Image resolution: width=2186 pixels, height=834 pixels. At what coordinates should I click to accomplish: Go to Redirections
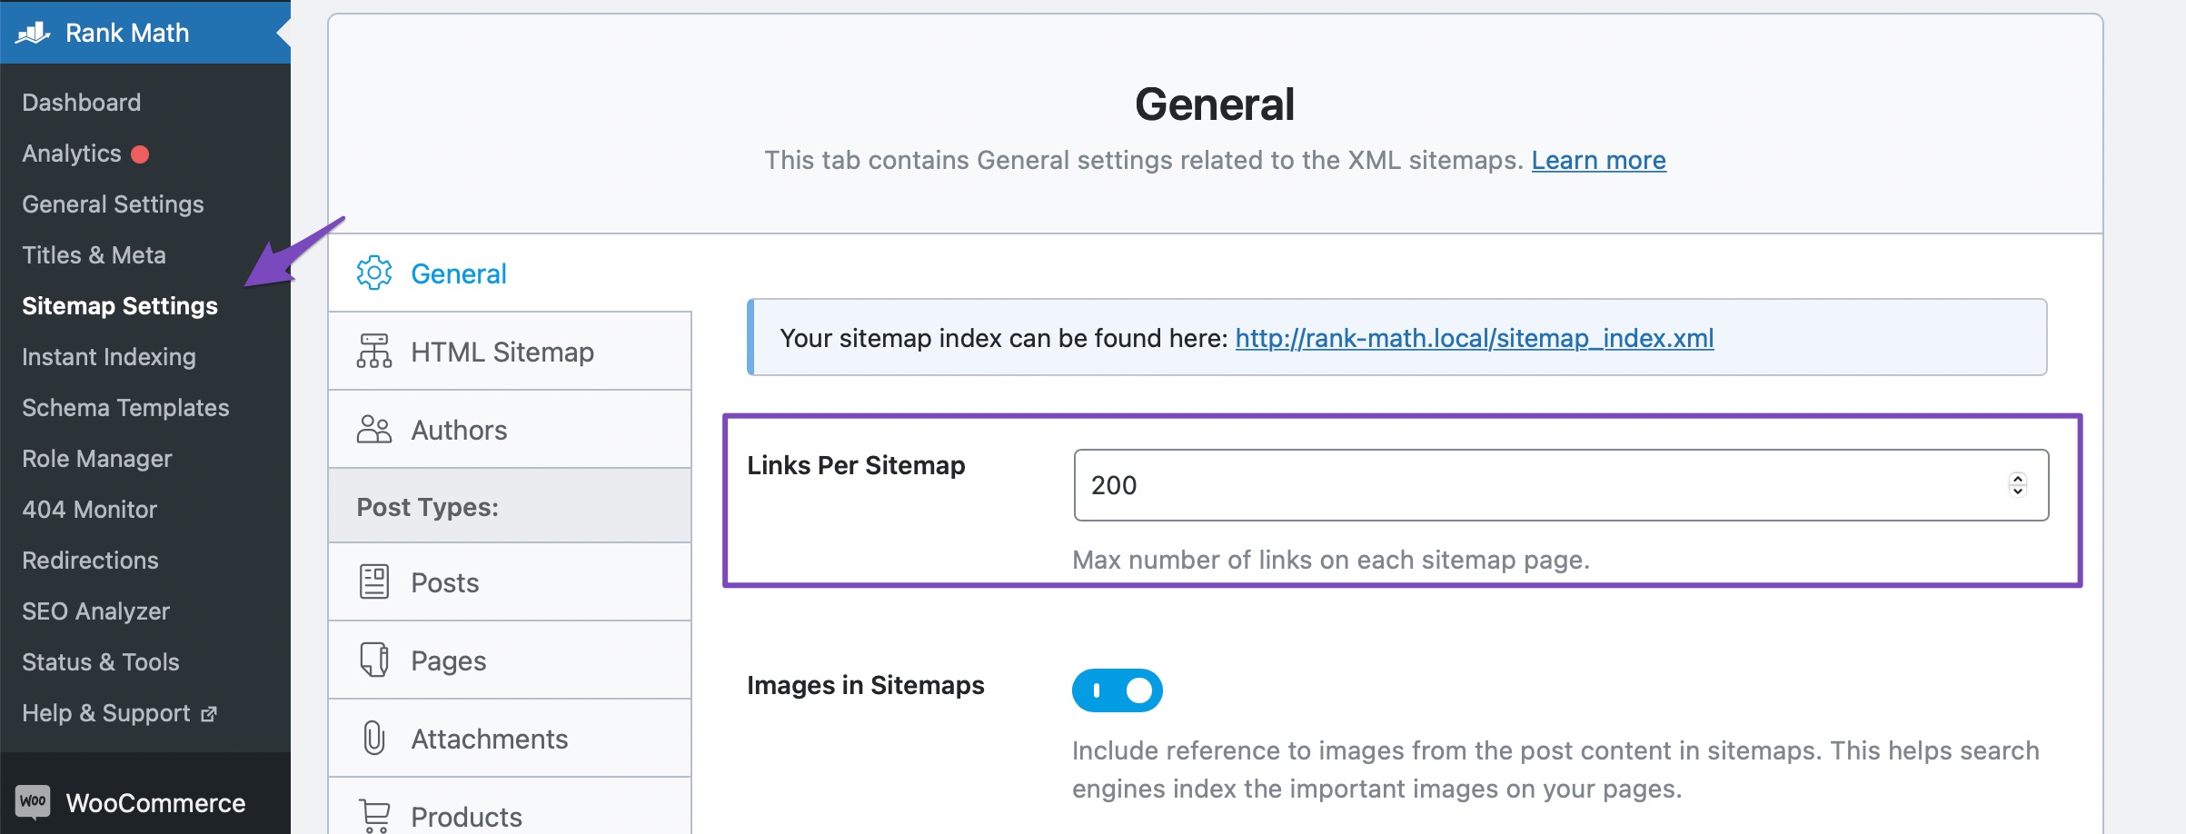click(90, 561)
